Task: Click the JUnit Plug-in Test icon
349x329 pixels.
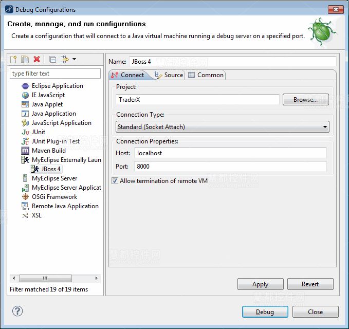Action: point(25,141)
